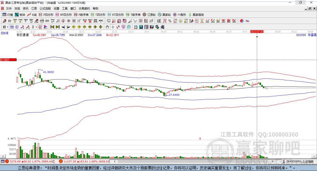Image resolution: width=317 pixels, height=171 pixels.
Task: Expand the 日 period dropdown arrow
Action: 7,27
